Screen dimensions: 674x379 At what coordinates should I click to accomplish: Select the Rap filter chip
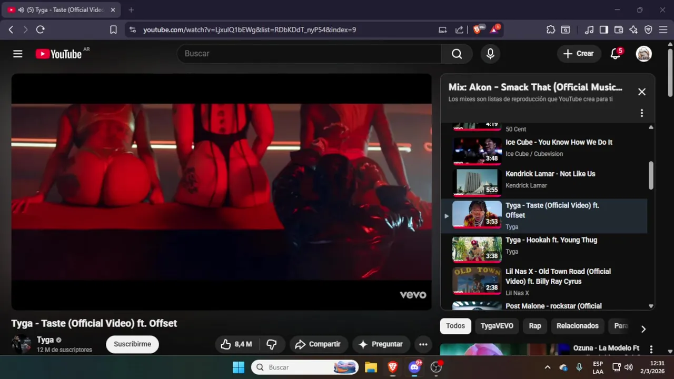(x=535, y=326)
